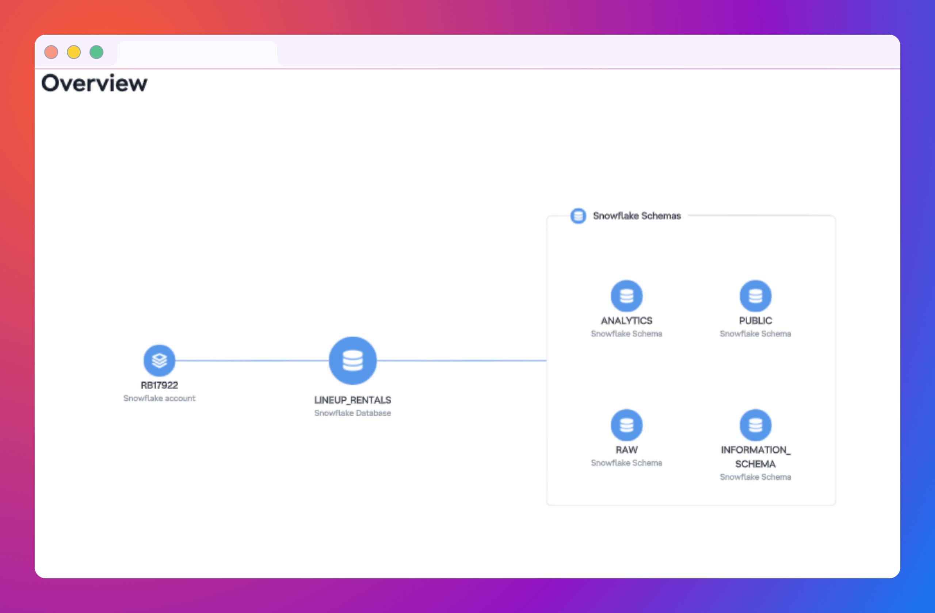Click the 'ANALYTICS' label text
This screenshot has height=613, width=935.
pyautogui.click(x=626, y=321)
